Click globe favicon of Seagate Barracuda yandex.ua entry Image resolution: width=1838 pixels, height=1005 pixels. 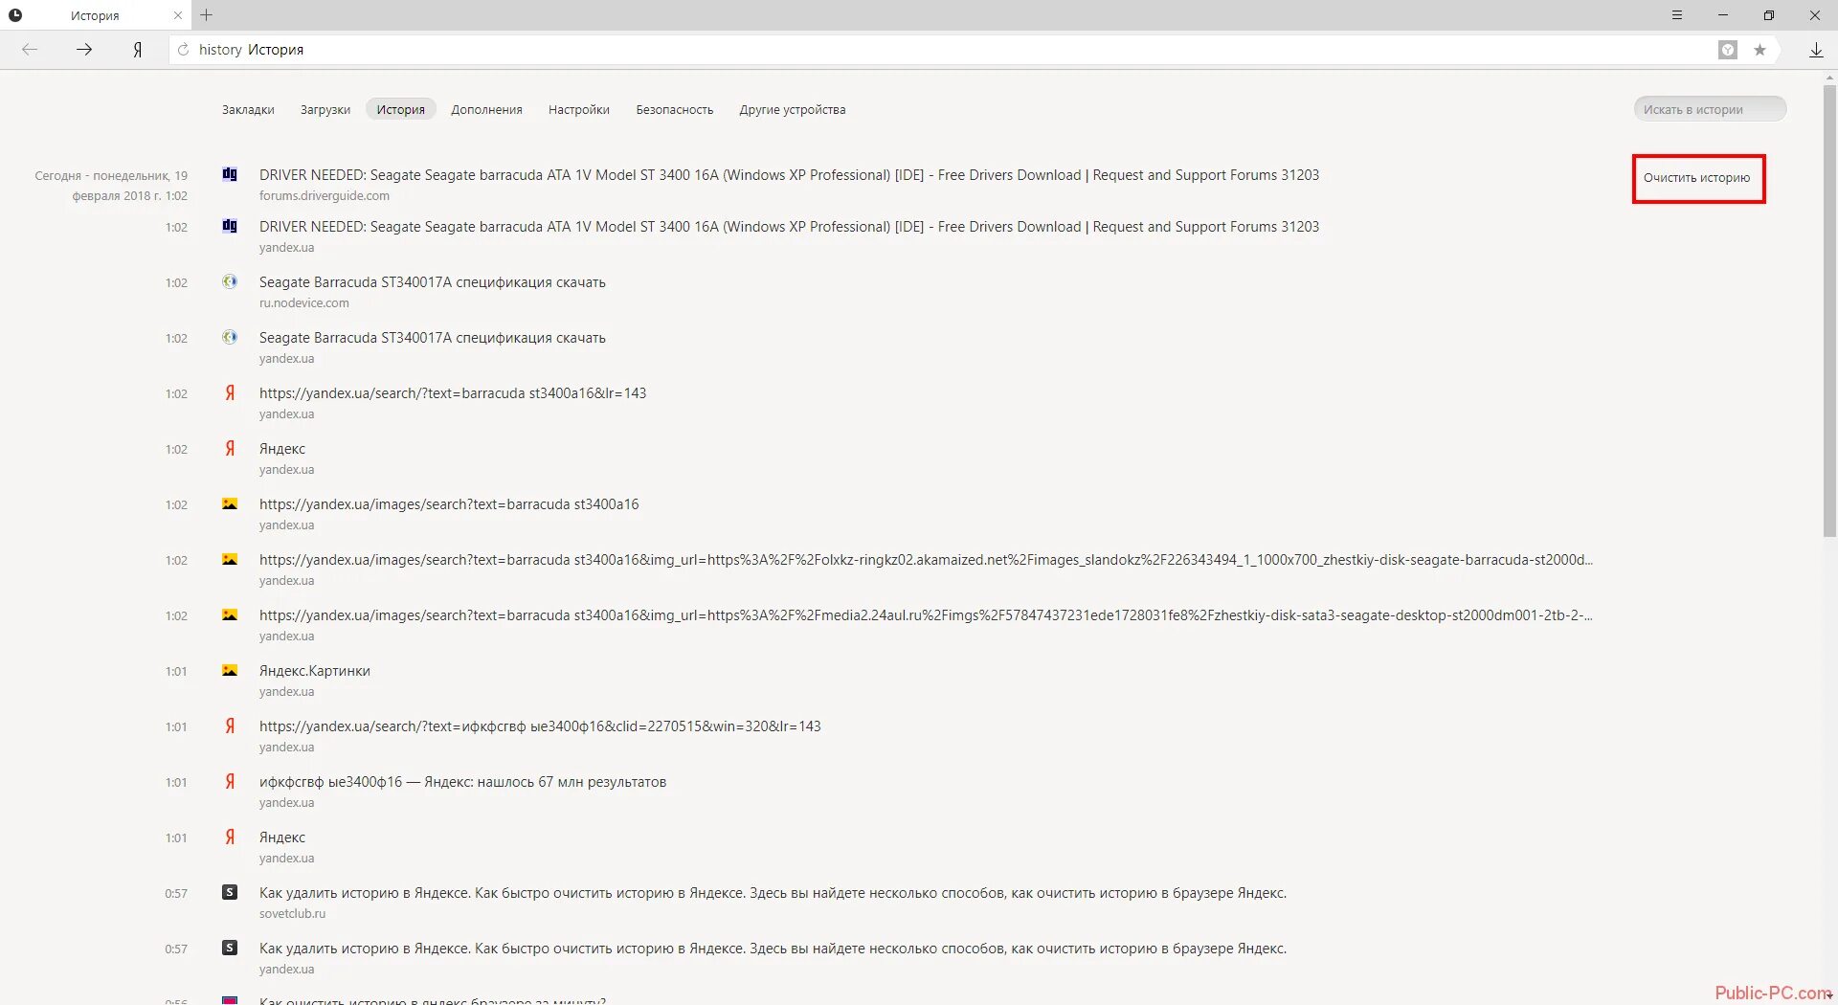tap(230, 337)
